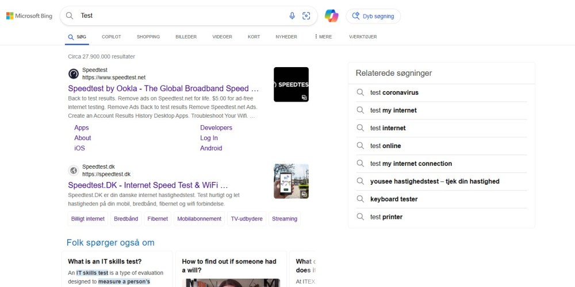Expand the MERE menu
575x287 pixels.
point(323,37)
